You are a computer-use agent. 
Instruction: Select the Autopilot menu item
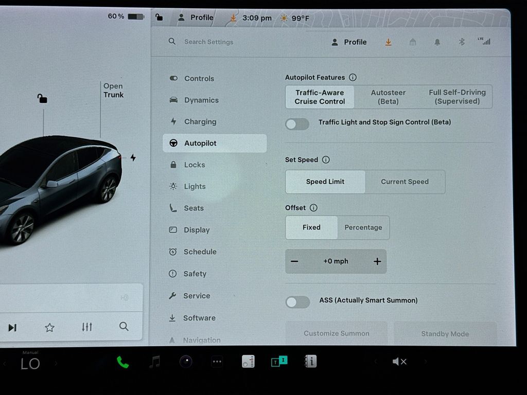[x=215, y=143]
